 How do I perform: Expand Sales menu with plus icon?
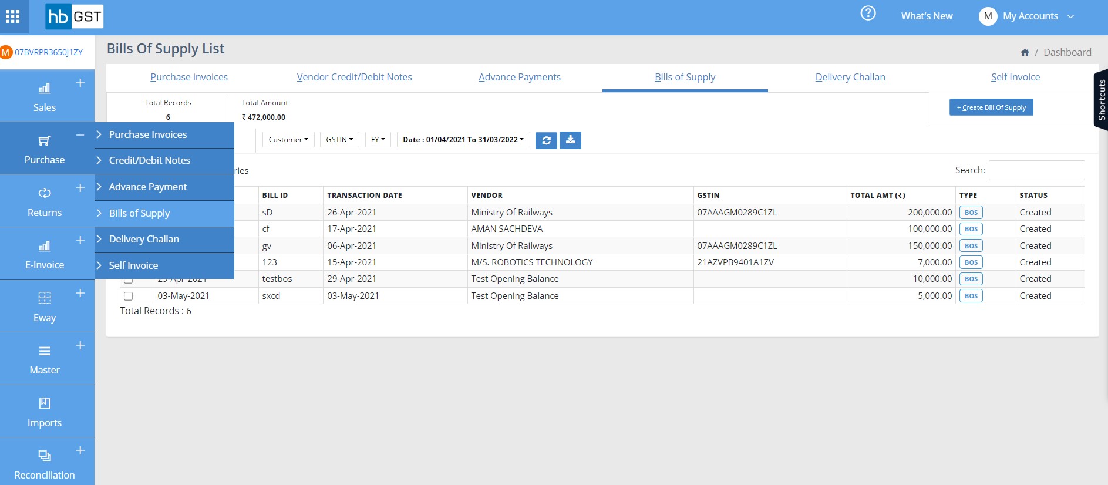pos(80,83)
